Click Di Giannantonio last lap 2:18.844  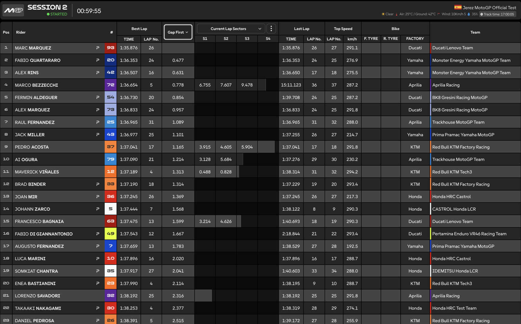coord(291,234)
